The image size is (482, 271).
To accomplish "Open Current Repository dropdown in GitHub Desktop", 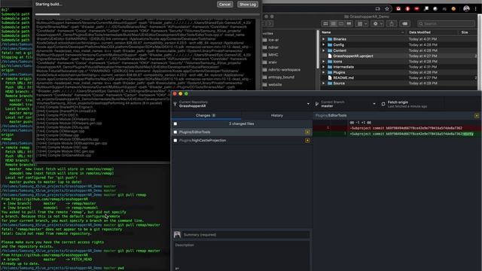I will 242,104.
